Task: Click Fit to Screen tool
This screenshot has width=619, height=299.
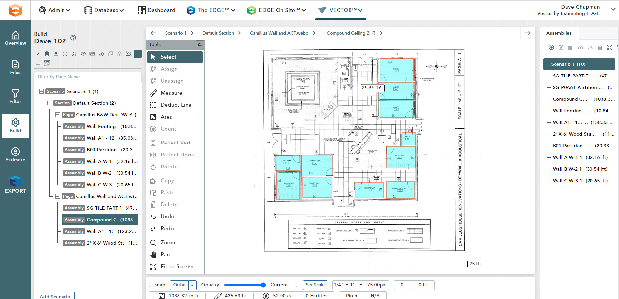Action: pos(175,266)
